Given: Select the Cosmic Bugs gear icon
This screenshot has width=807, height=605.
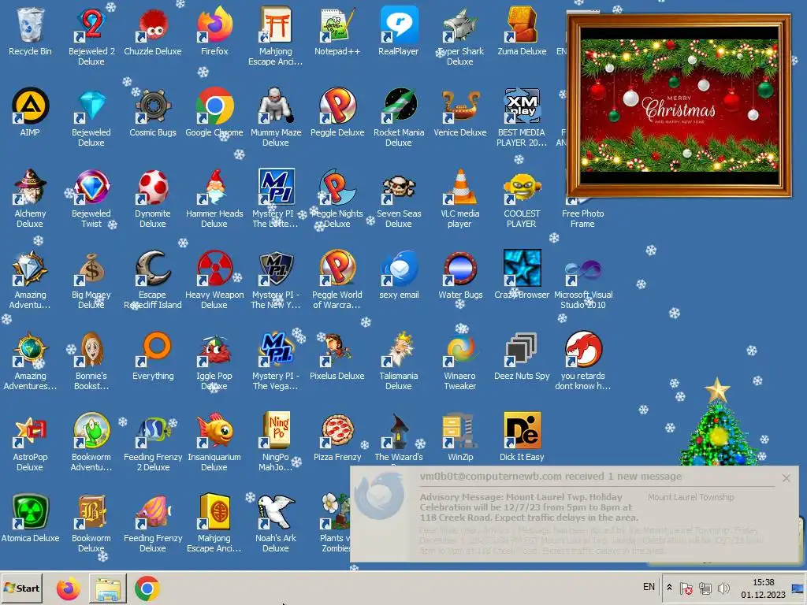Looking at the screenshot, I should (x=153, y=106).
